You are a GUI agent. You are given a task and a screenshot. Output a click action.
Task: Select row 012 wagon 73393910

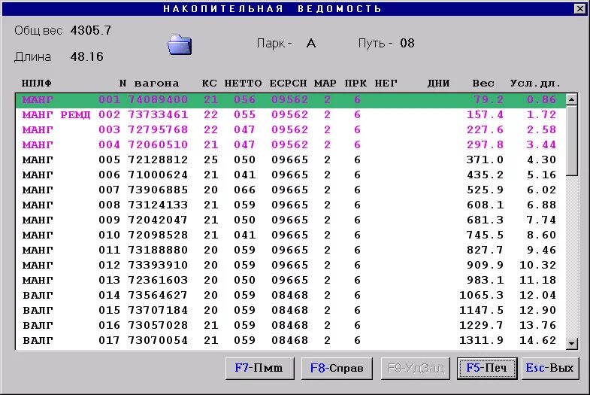[290, 266]
